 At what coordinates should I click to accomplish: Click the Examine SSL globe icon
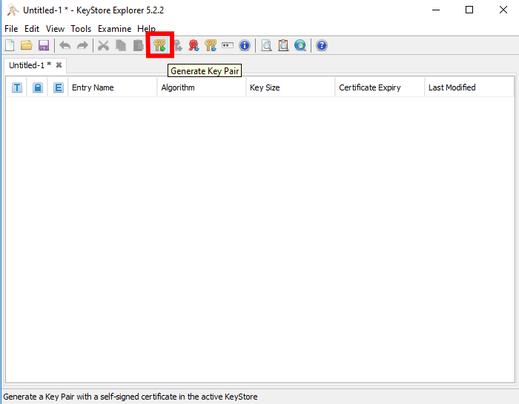click(300, 45)
